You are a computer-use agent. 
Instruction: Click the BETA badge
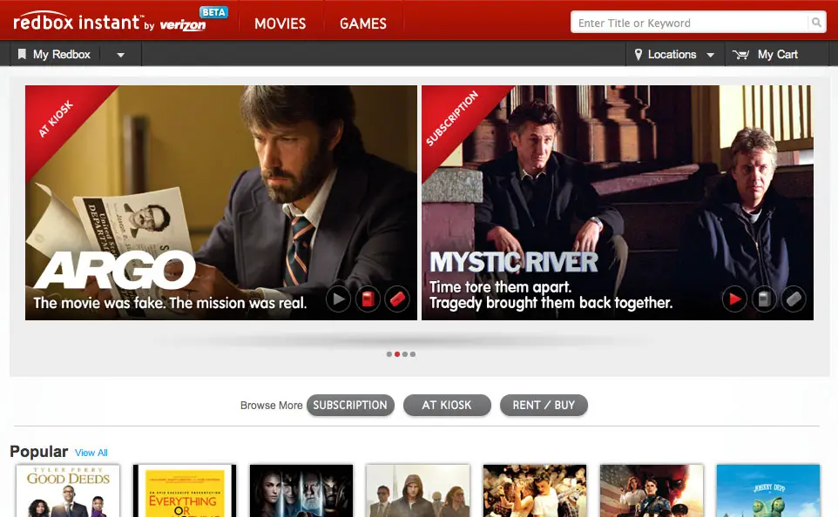pyautogui.click(x=213, y=12)
